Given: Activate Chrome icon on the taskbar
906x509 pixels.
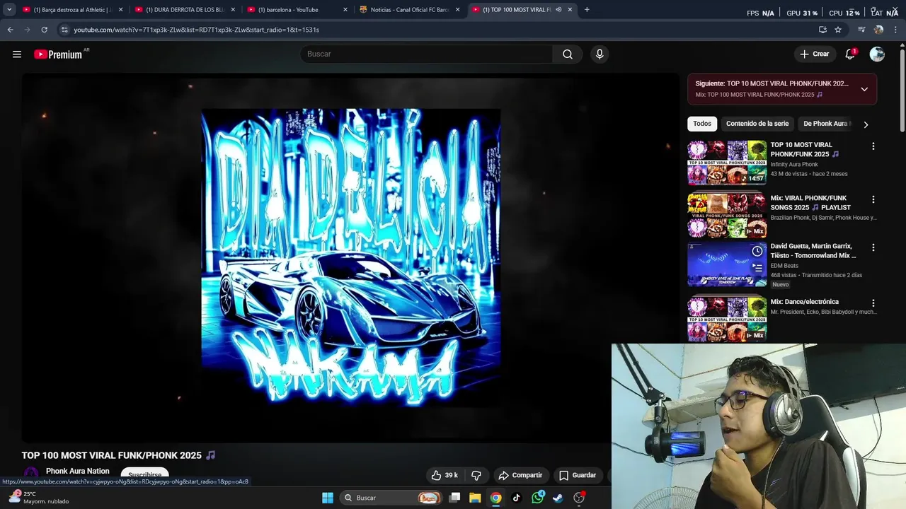Looking at the screenshot, I should click(x=496, y=498).
